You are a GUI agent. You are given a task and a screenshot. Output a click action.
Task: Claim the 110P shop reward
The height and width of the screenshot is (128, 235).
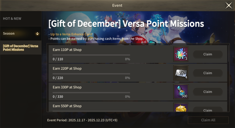tap(208, 54)
